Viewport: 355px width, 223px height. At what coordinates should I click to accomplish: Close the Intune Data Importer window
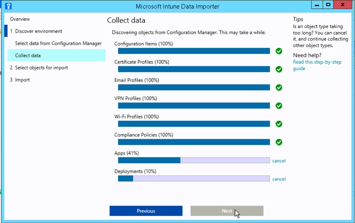coord(343,5)
